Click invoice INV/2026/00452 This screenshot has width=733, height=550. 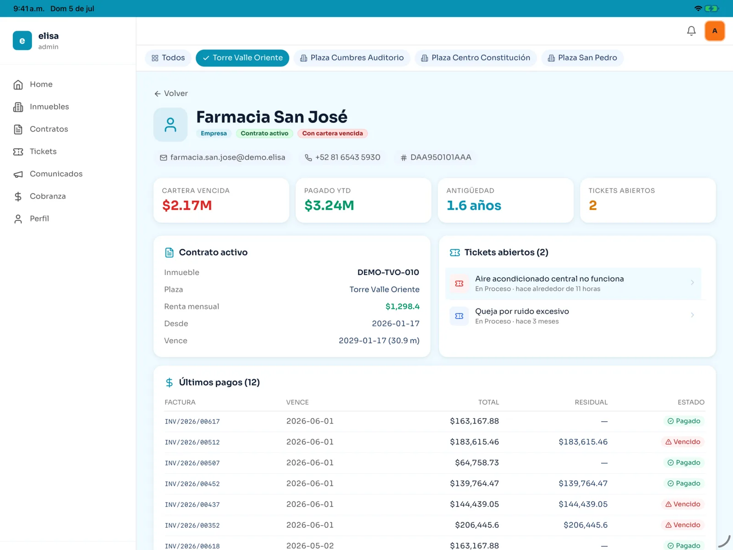pyautogui.click(x=192, y=484)
